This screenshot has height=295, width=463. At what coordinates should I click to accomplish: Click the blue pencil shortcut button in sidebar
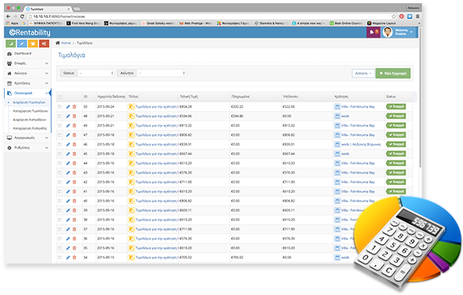[22, 44]
